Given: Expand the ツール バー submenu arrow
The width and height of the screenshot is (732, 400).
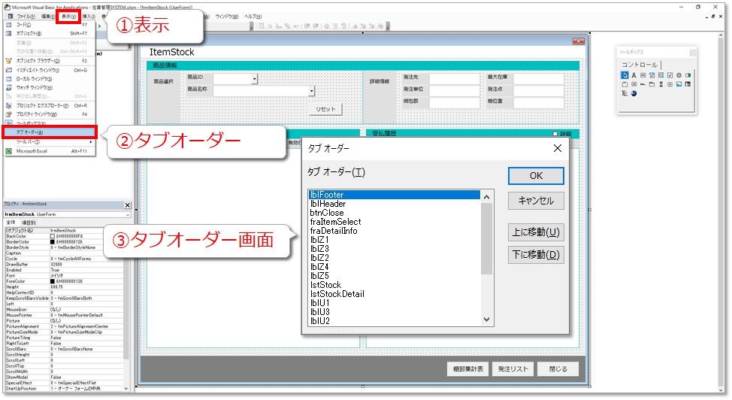Looking at the screenshot, I should click(91, 141).
